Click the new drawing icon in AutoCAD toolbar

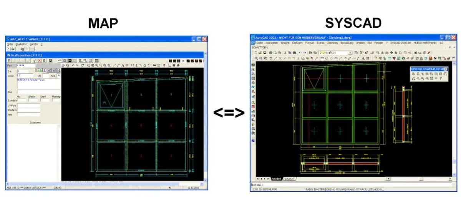(x=256, y=53)
